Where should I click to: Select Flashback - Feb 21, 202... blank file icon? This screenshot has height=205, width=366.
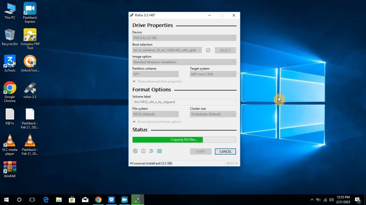pyautogui.click(x=30, y=119)
